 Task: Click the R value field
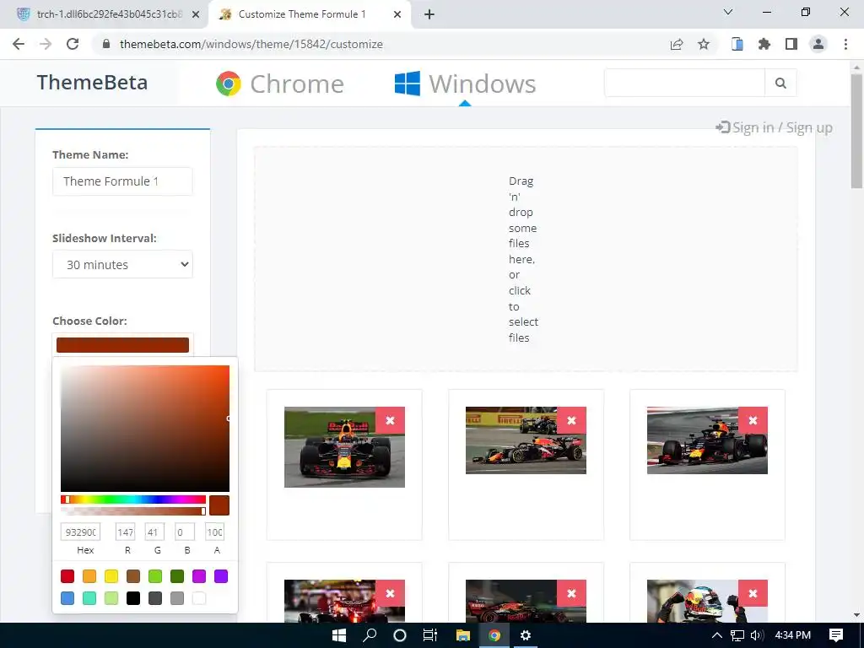[125, 532]
